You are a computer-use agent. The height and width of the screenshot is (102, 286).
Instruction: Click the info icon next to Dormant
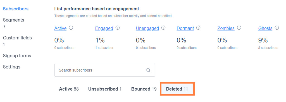coord(198,28)
